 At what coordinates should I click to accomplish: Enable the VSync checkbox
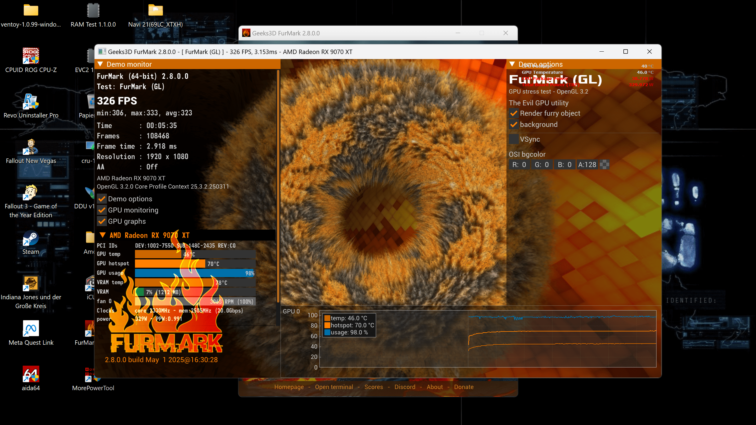click(x=514, y=139)
